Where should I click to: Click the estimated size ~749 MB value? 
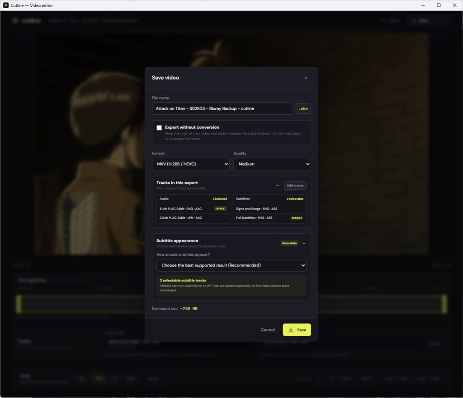click(189, 309)
